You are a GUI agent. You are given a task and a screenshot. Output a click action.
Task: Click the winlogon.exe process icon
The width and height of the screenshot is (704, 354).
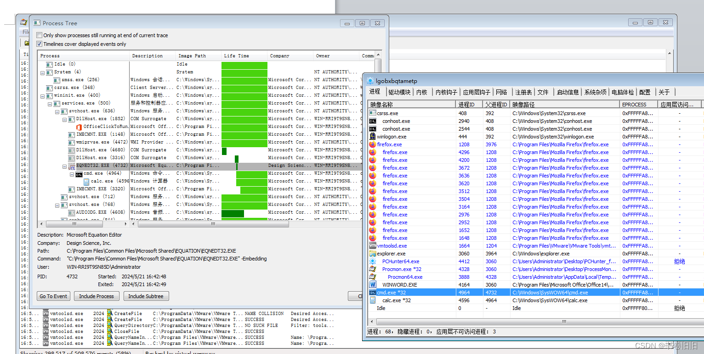point(373,137)
